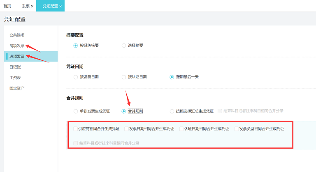Select 单张发票生成凭证 radio option
The image size is (316, 172).
(x=76, y=111)
